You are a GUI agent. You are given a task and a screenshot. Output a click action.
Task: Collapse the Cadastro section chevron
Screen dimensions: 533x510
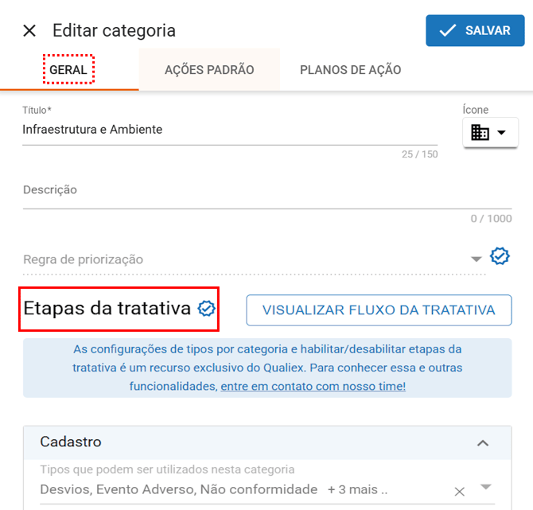pyautogui.click(x=482, y=442)
